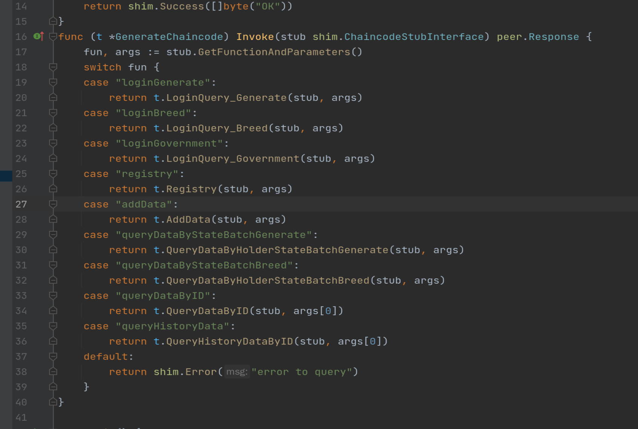Click shim.Error call on line 38
638x429 pixels.
[185, 372]
